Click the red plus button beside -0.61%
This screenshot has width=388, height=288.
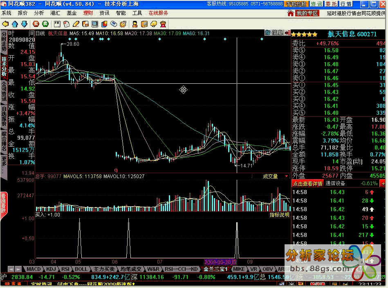click(x=383, y=183)
